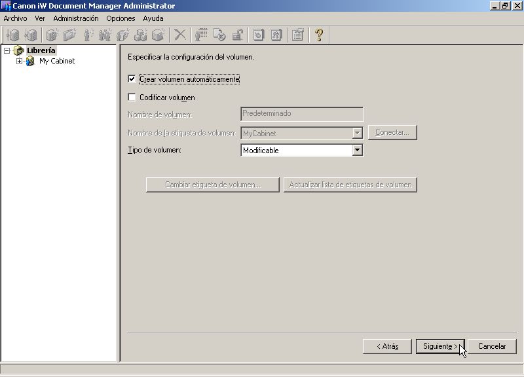This screenshot has width=524, height=377.
Task: Open the Administración menu
Action: pos(76,18)
